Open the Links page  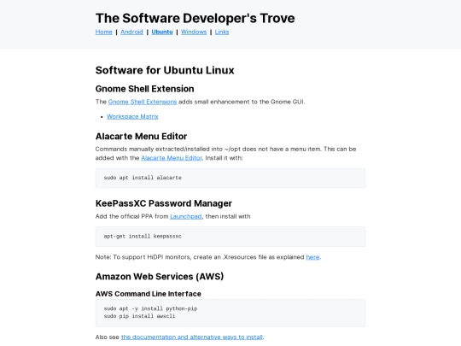(222, 32)
